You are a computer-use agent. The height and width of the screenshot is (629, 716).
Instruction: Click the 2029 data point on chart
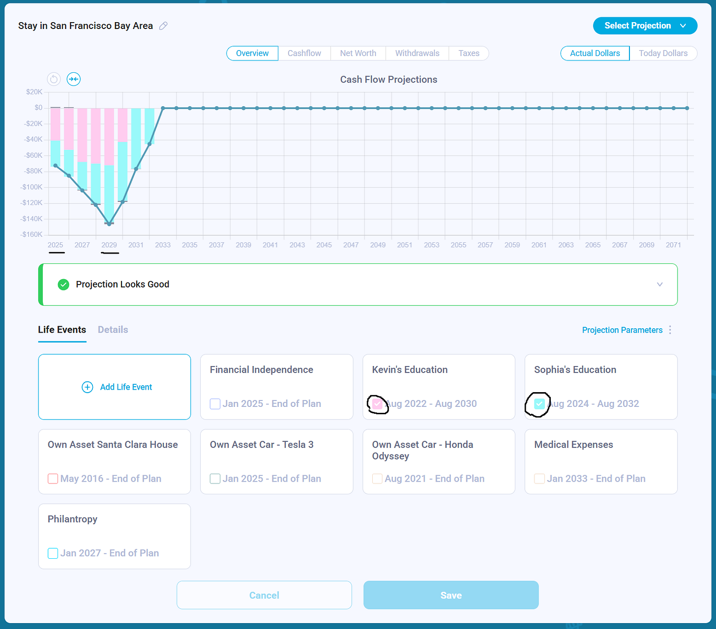pyautogui.click(x=109, y=224)
